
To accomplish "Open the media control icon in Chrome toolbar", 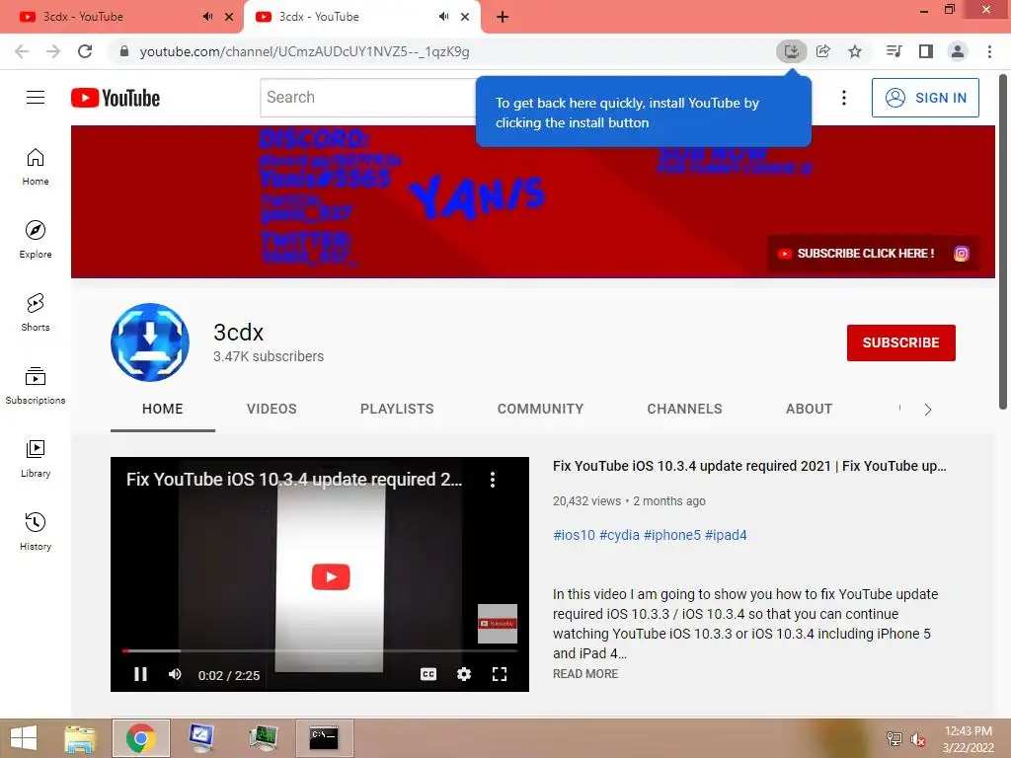I will click(x=894, y=51).
